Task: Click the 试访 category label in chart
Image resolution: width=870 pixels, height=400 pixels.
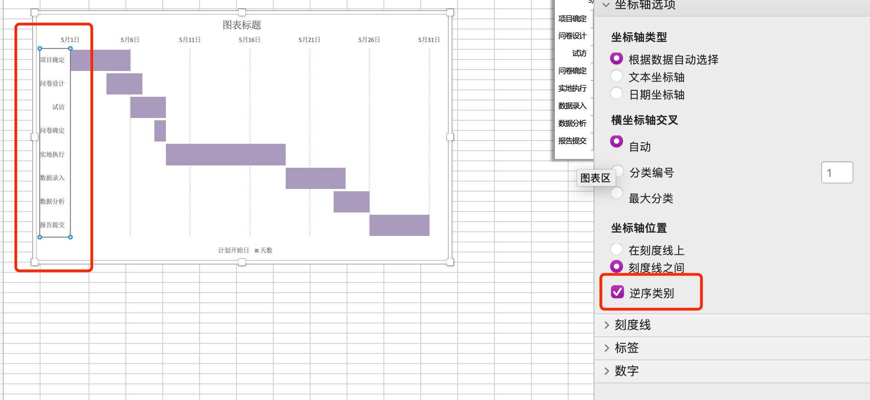Action: point(59,107)
